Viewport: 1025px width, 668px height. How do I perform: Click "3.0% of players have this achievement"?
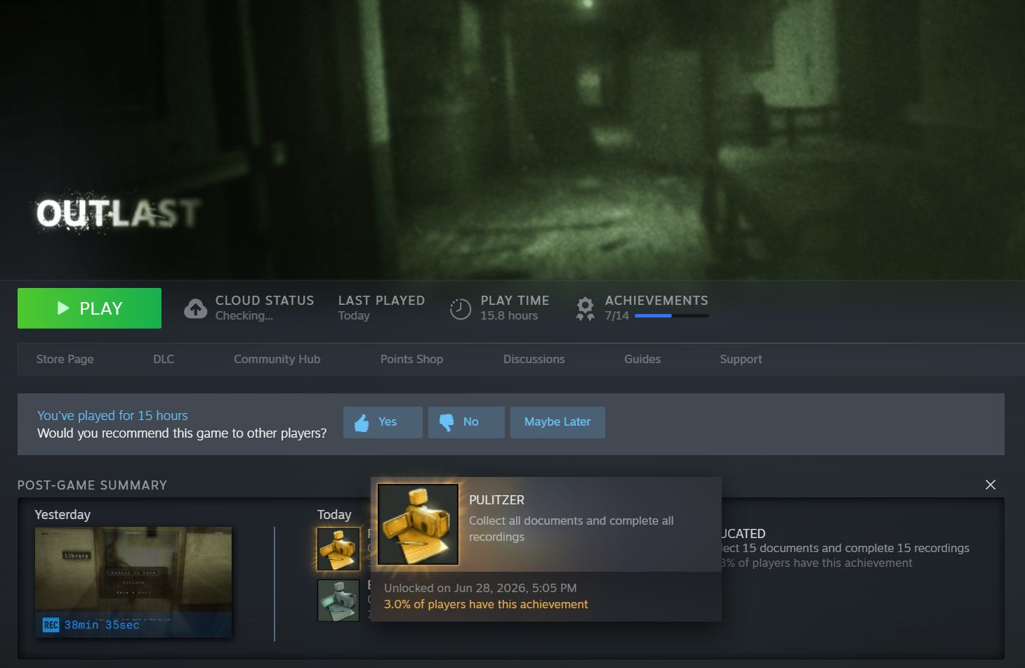pos(486,605)
